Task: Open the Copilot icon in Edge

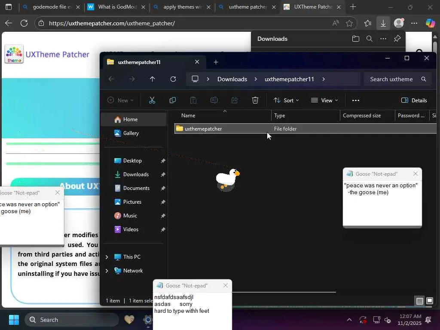Action: pos(430,23)
